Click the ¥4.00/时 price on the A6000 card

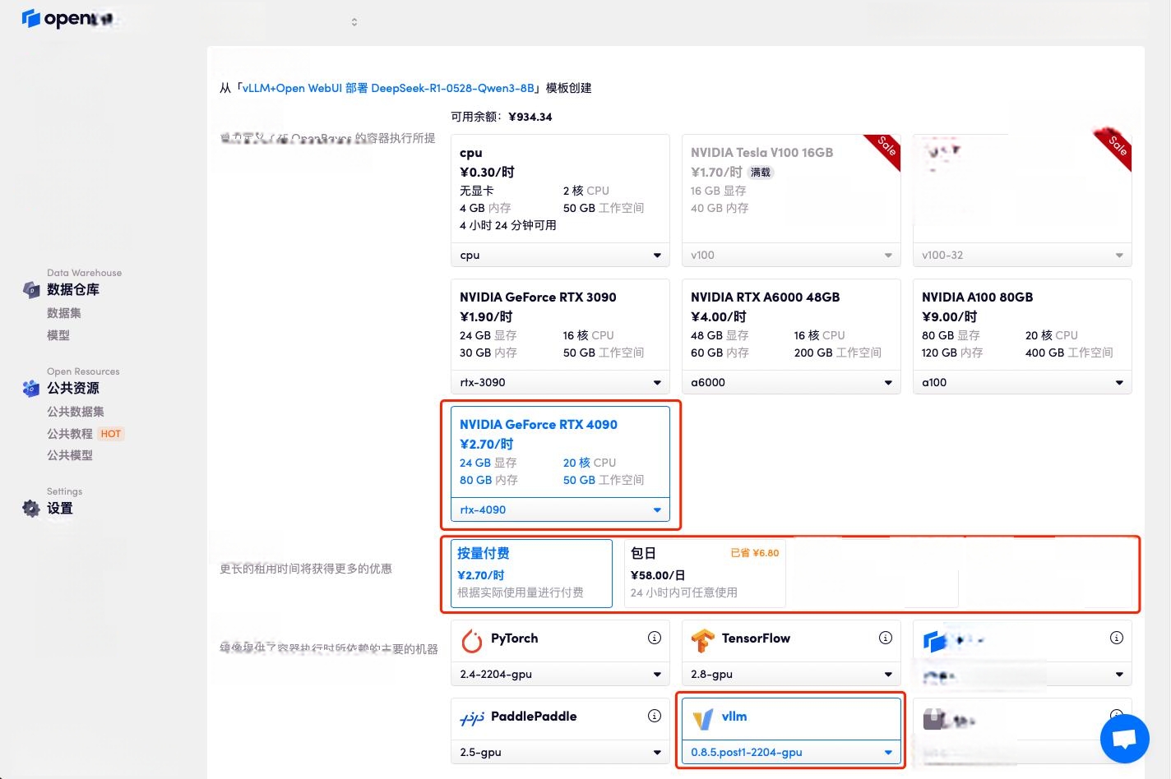(719, 316)
